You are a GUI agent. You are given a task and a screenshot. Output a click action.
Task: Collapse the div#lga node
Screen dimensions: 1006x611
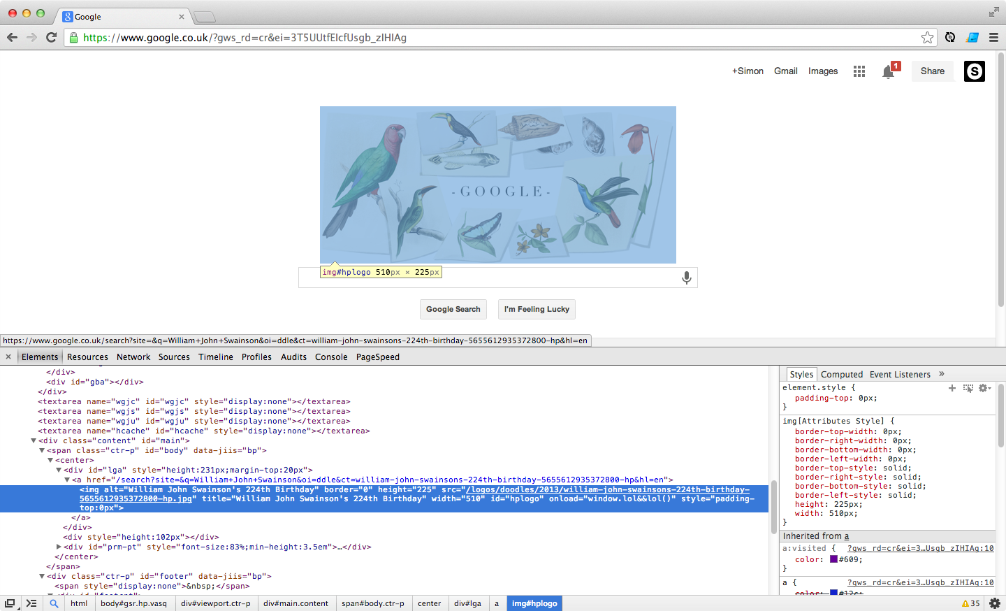point(59,470)
